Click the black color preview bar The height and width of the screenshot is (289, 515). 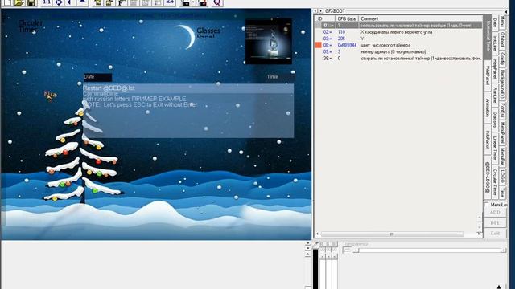[x=315, y=269]
